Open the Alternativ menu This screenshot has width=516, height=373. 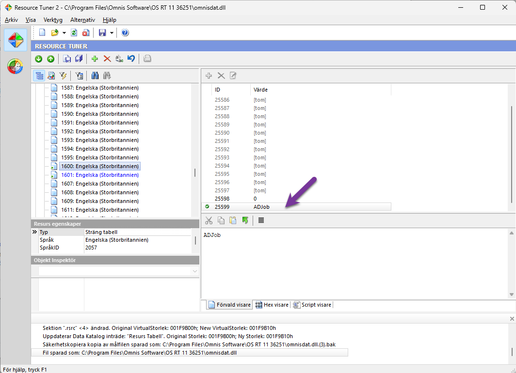click(x=82, y=20)
